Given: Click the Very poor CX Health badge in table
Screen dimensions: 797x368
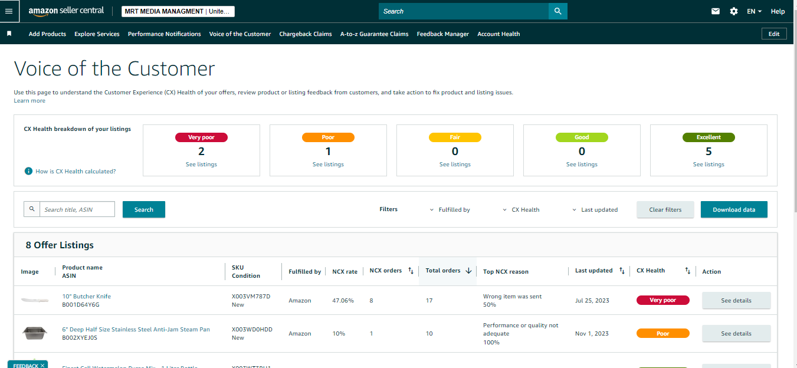Looking at the screenshot, I should [662, 300].
